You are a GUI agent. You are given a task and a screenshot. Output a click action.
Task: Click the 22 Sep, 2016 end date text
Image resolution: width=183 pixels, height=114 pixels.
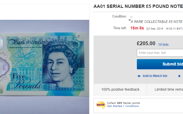[x=154, y=29]
